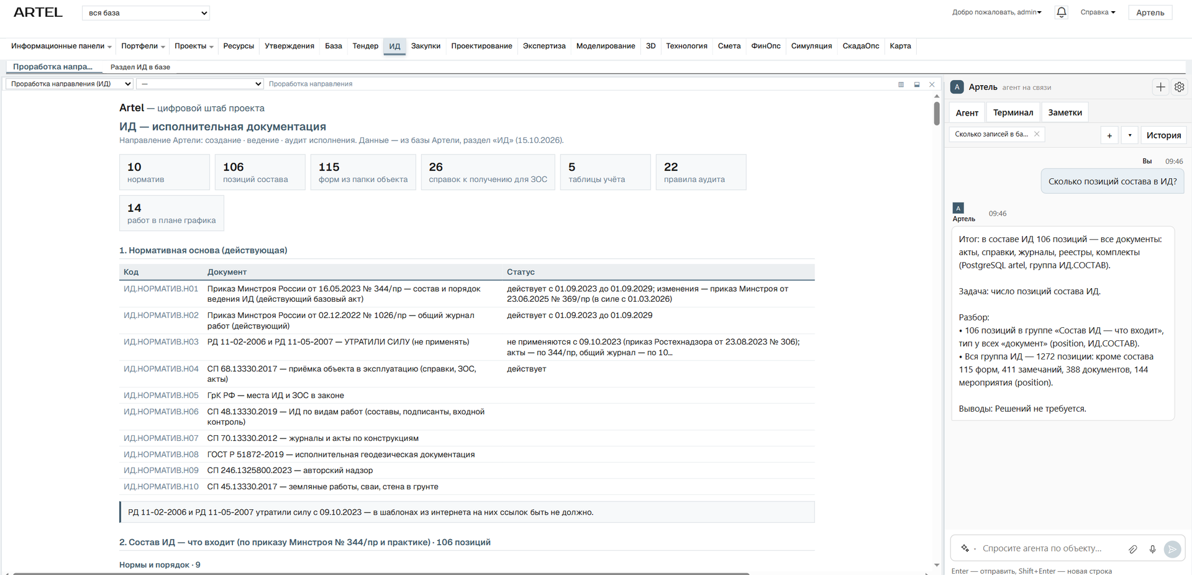Viewport: 1192px width, 575px height.
Task: Click the paperclip attach icon
Action: click(x=1133, y=549)
